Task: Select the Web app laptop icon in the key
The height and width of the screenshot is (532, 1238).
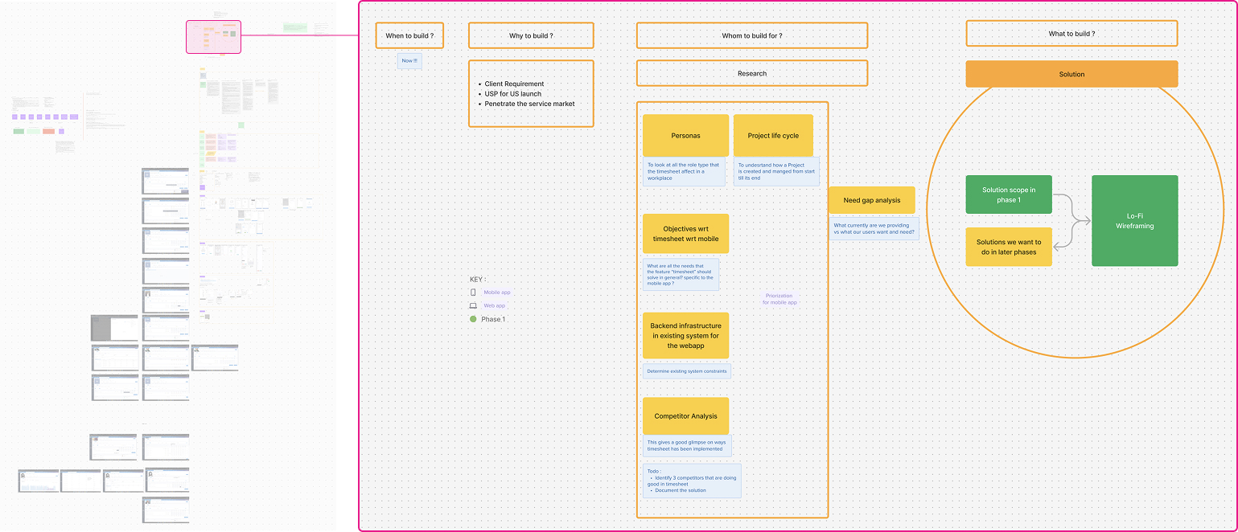Action: tap(472, 305)
